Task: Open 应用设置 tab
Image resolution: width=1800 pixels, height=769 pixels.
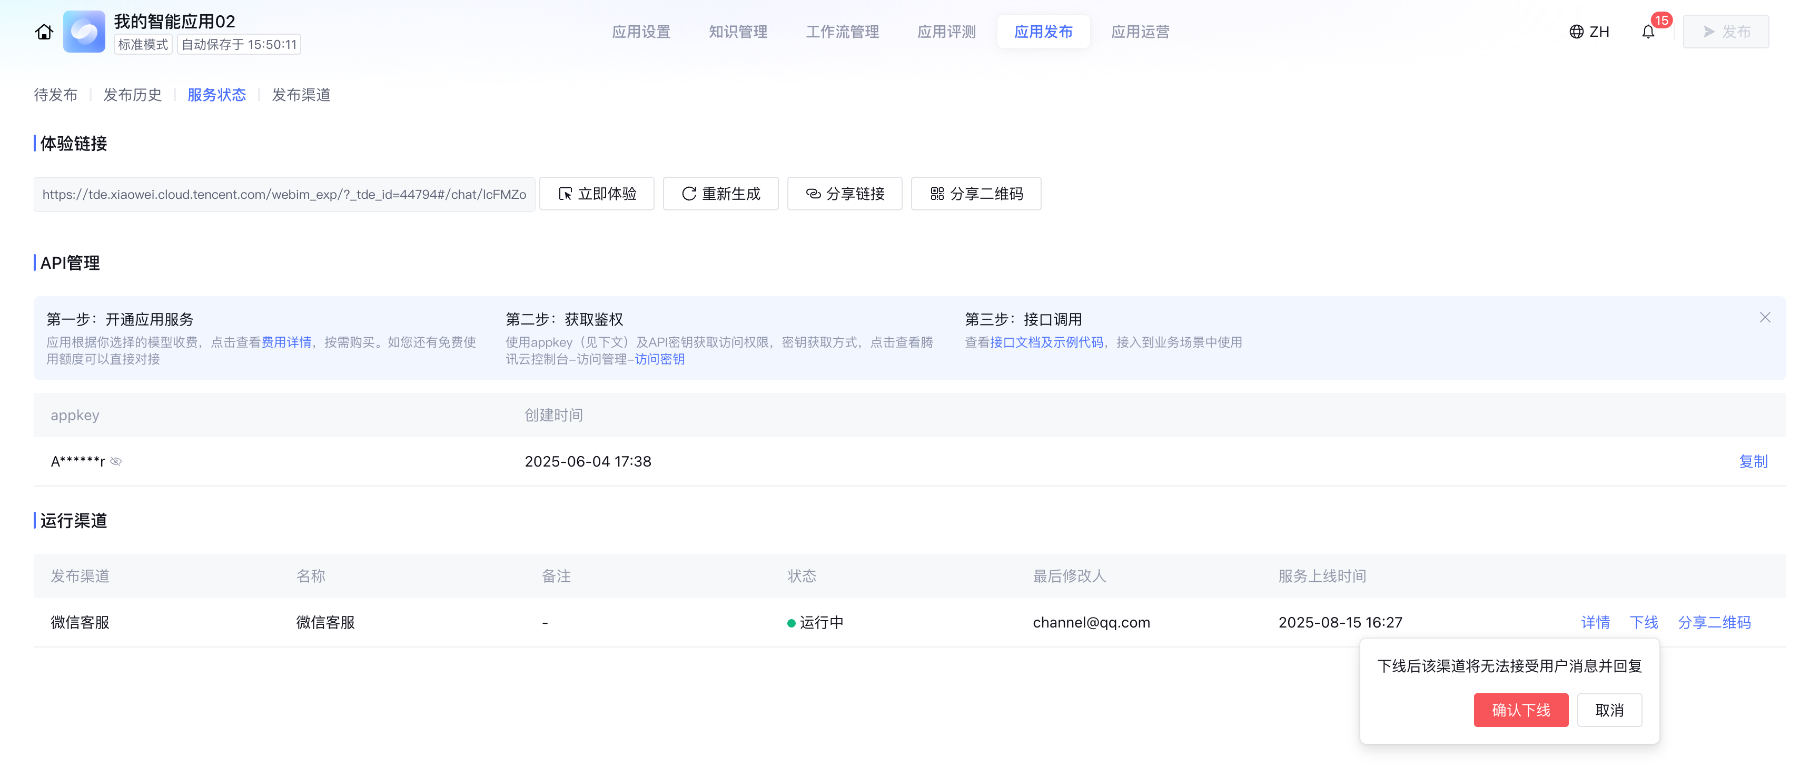Action: point(641,32)
